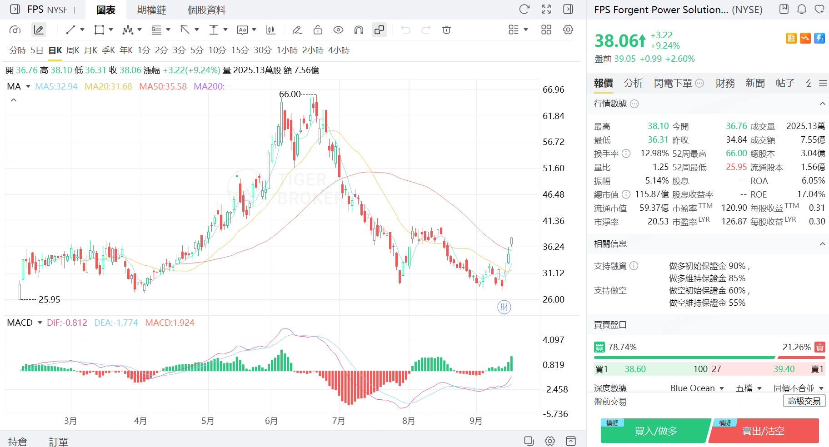
Task: Select the trend line drawing tool
Action: point(70,30)
